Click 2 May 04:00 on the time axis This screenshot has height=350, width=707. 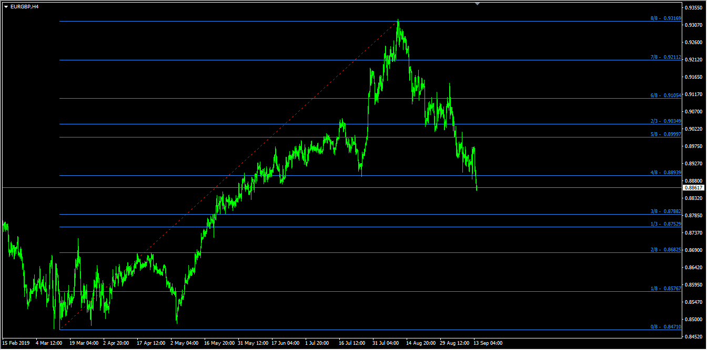[x=184, y=343]
